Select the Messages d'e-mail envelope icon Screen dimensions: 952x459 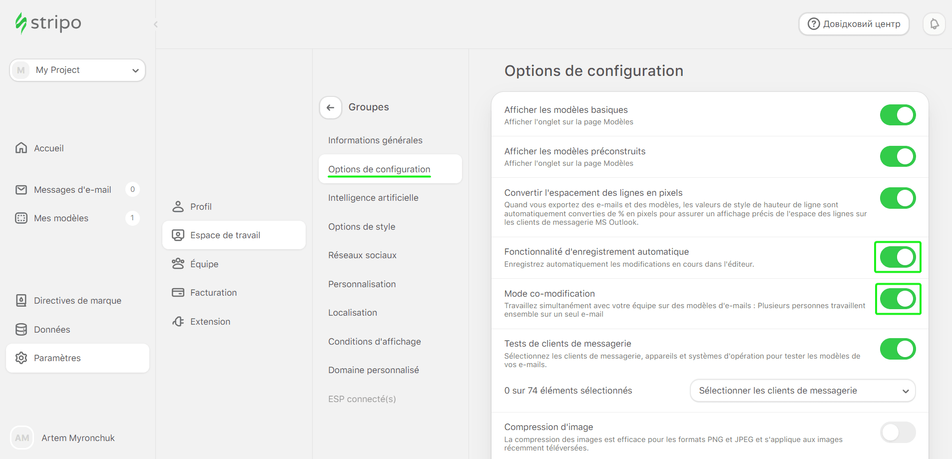[x=20, y=189]
